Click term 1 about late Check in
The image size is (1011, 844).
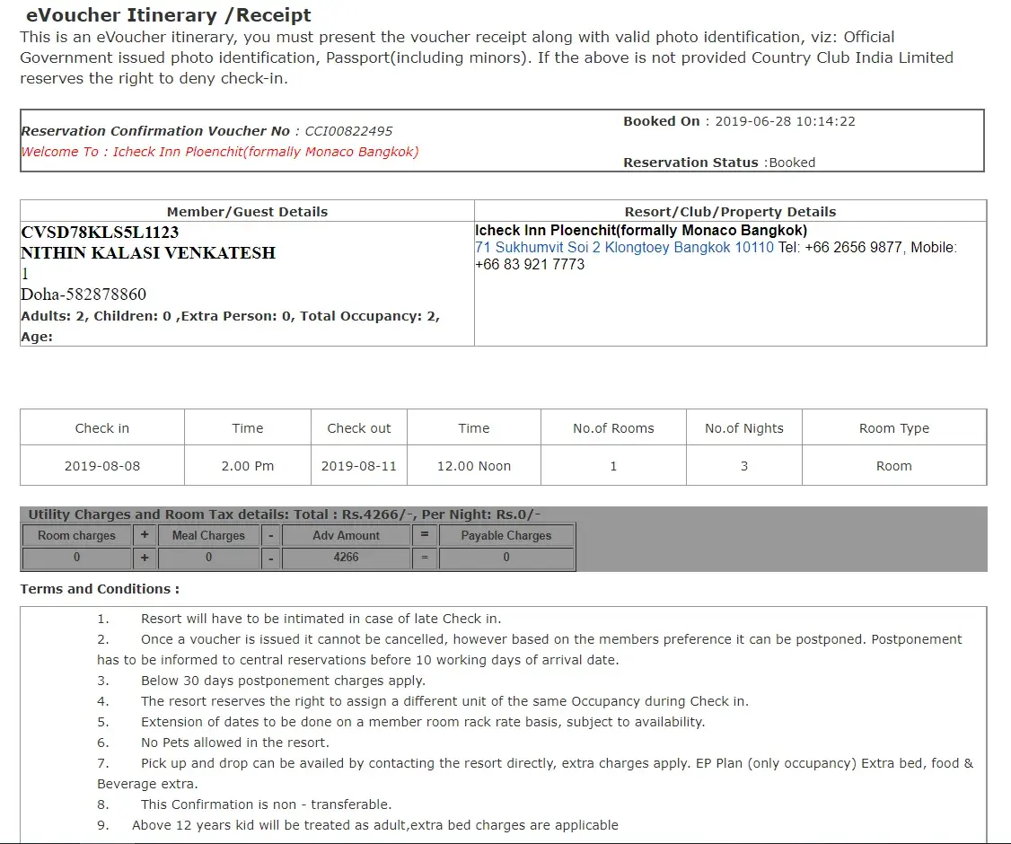coord(321,619)
